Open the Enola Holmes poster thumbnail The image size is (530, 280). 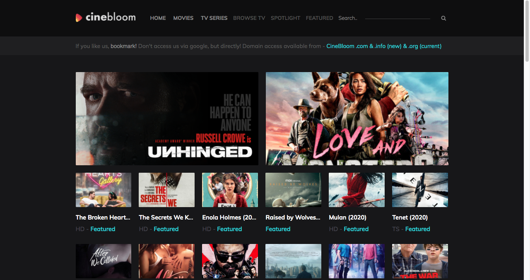click(230, 190)
